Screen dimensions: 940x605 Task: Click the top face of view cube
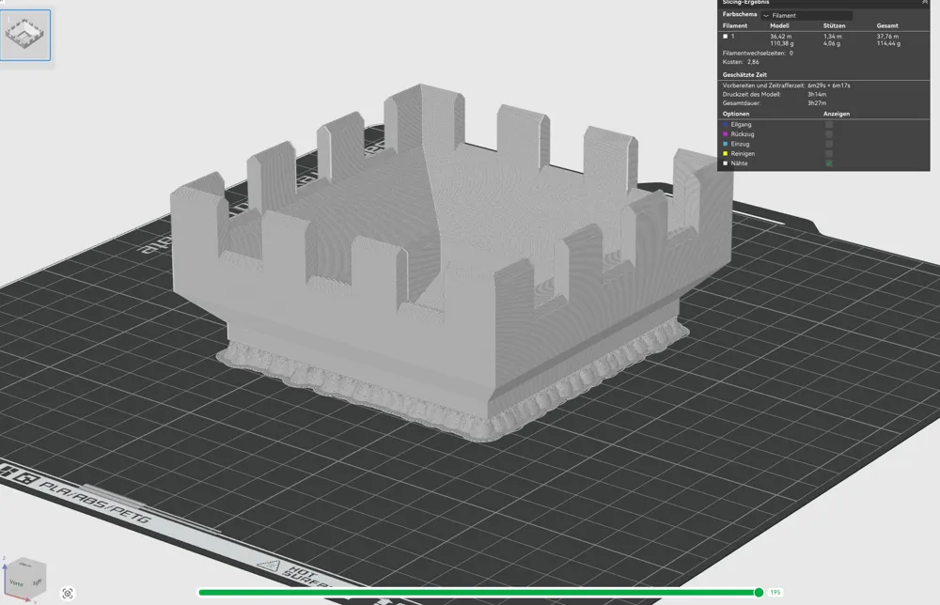pos(25,565)
